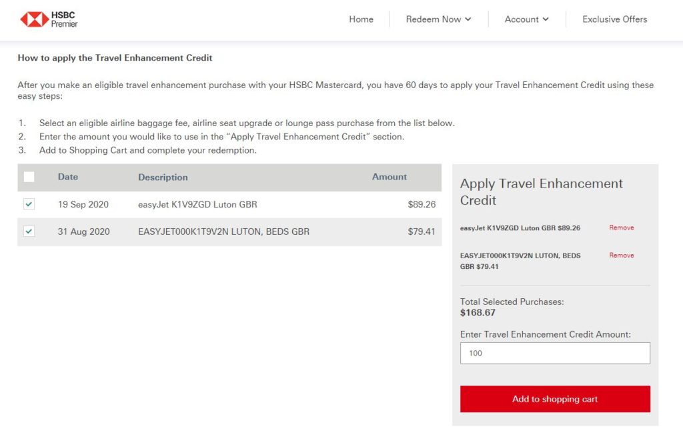Open the Account dropdown
This screenshot has width=683, height=433.
point(522,19)
